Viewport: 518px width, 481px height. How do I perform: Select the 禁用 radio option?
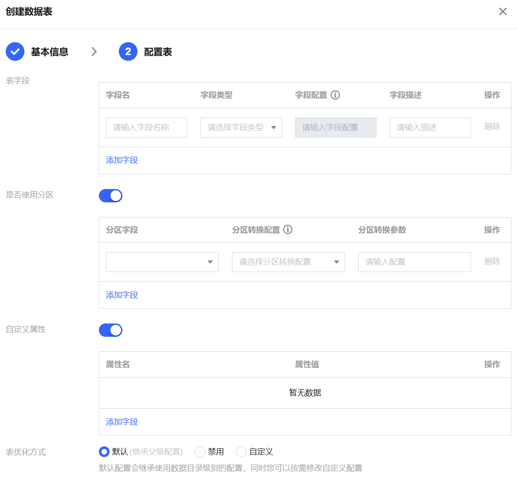[200, 452]
